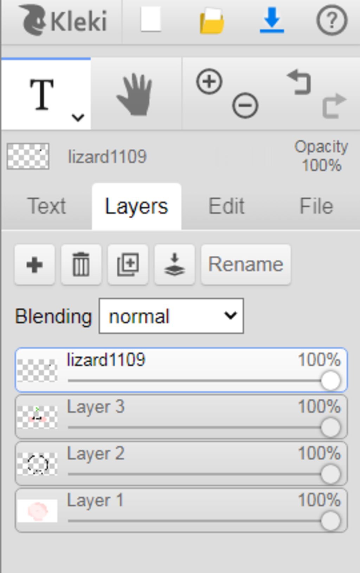Select the Layer 1 thumbnail
Screen dimensions: 360x573
click(x=37, y=511)
